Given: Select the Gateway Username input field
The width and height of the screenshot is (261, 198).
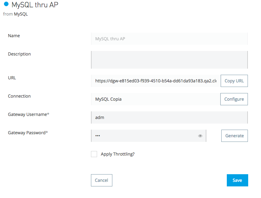Looking at the screenshot, I should click(169, 117).
